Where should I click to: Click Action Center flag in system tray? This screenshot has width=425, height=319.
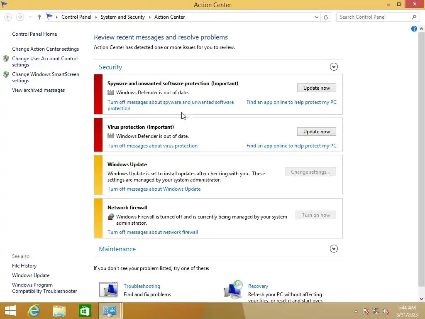(366, 311)
